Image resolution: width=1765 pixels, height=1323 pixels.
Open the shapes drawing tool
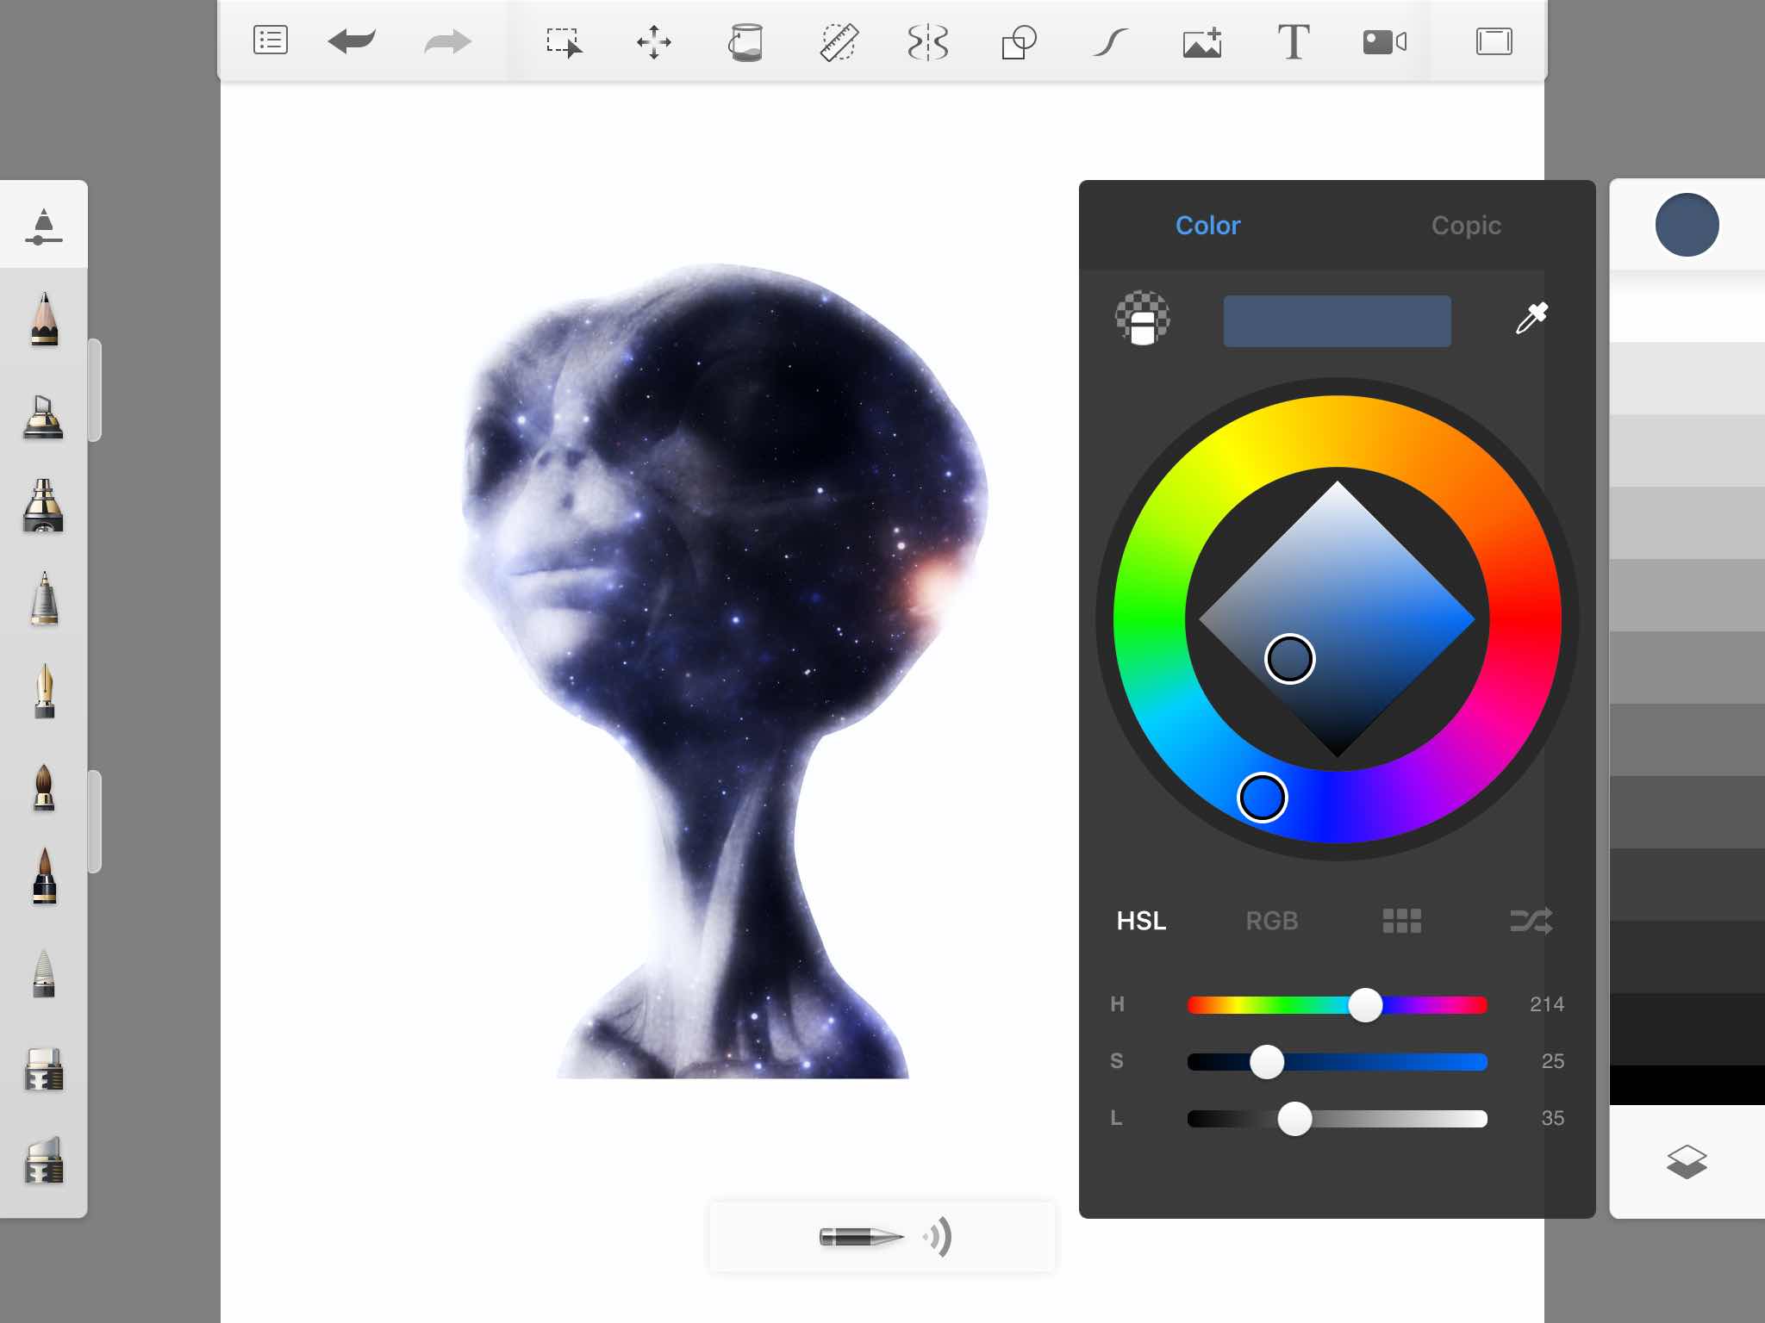click(x=1019, y=41)
